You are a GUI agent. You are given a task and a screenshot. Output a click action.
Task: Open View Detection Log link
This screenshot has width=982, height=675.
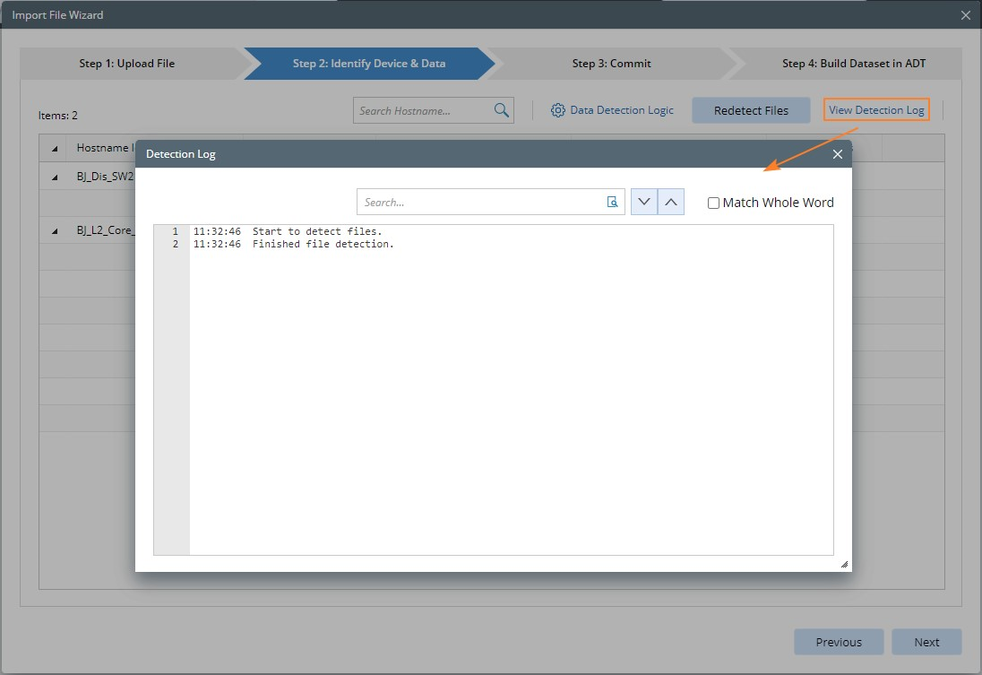(876, 109)
